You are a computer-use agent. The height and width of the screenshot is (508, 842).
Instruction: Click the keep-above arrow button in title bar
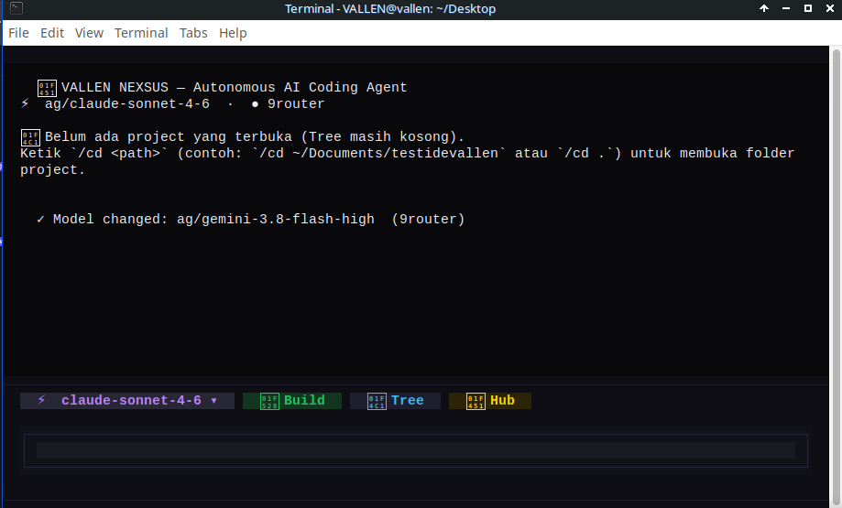pyautogui.click(x=764, y=8)
